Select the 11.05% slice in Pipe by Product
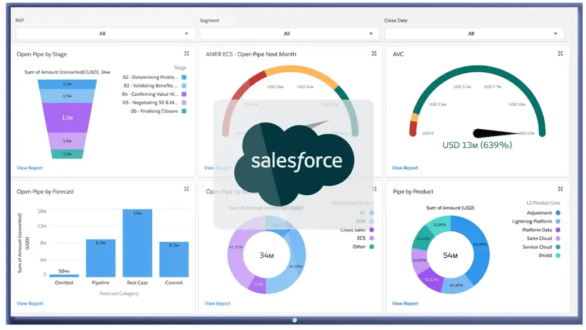The image size is (586, 330). (x=439, y=226)
